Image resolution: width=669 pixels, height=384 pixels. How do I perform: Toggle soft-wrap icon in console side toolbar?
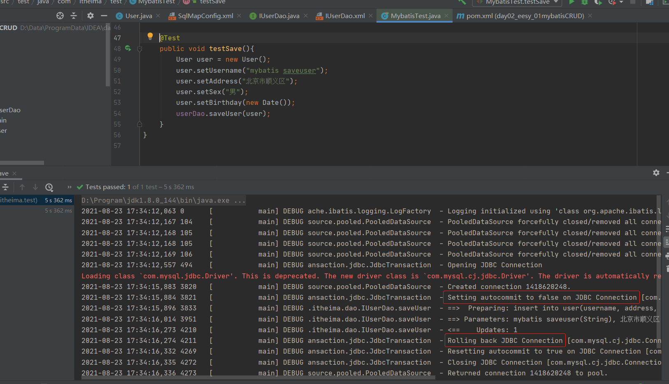[667, 229]
